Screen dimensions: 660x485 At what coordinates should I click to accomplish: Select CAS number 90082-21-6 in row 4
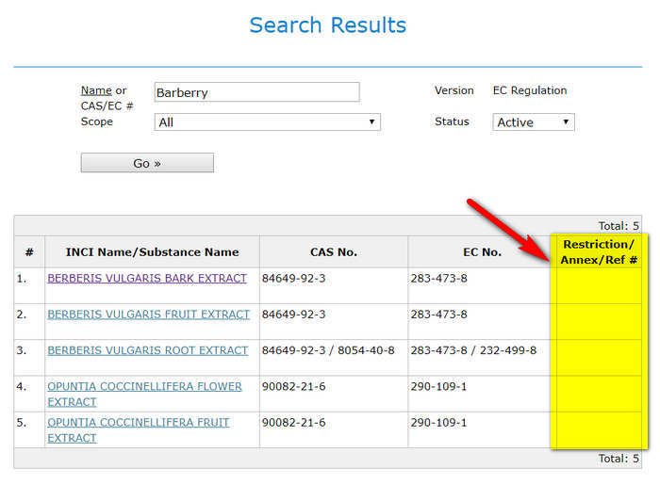point(294,387)
